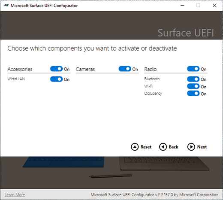Screen dimensions: 223x200
Task: Toggle the Occupancy switch
Action: [x=193, y=94]
